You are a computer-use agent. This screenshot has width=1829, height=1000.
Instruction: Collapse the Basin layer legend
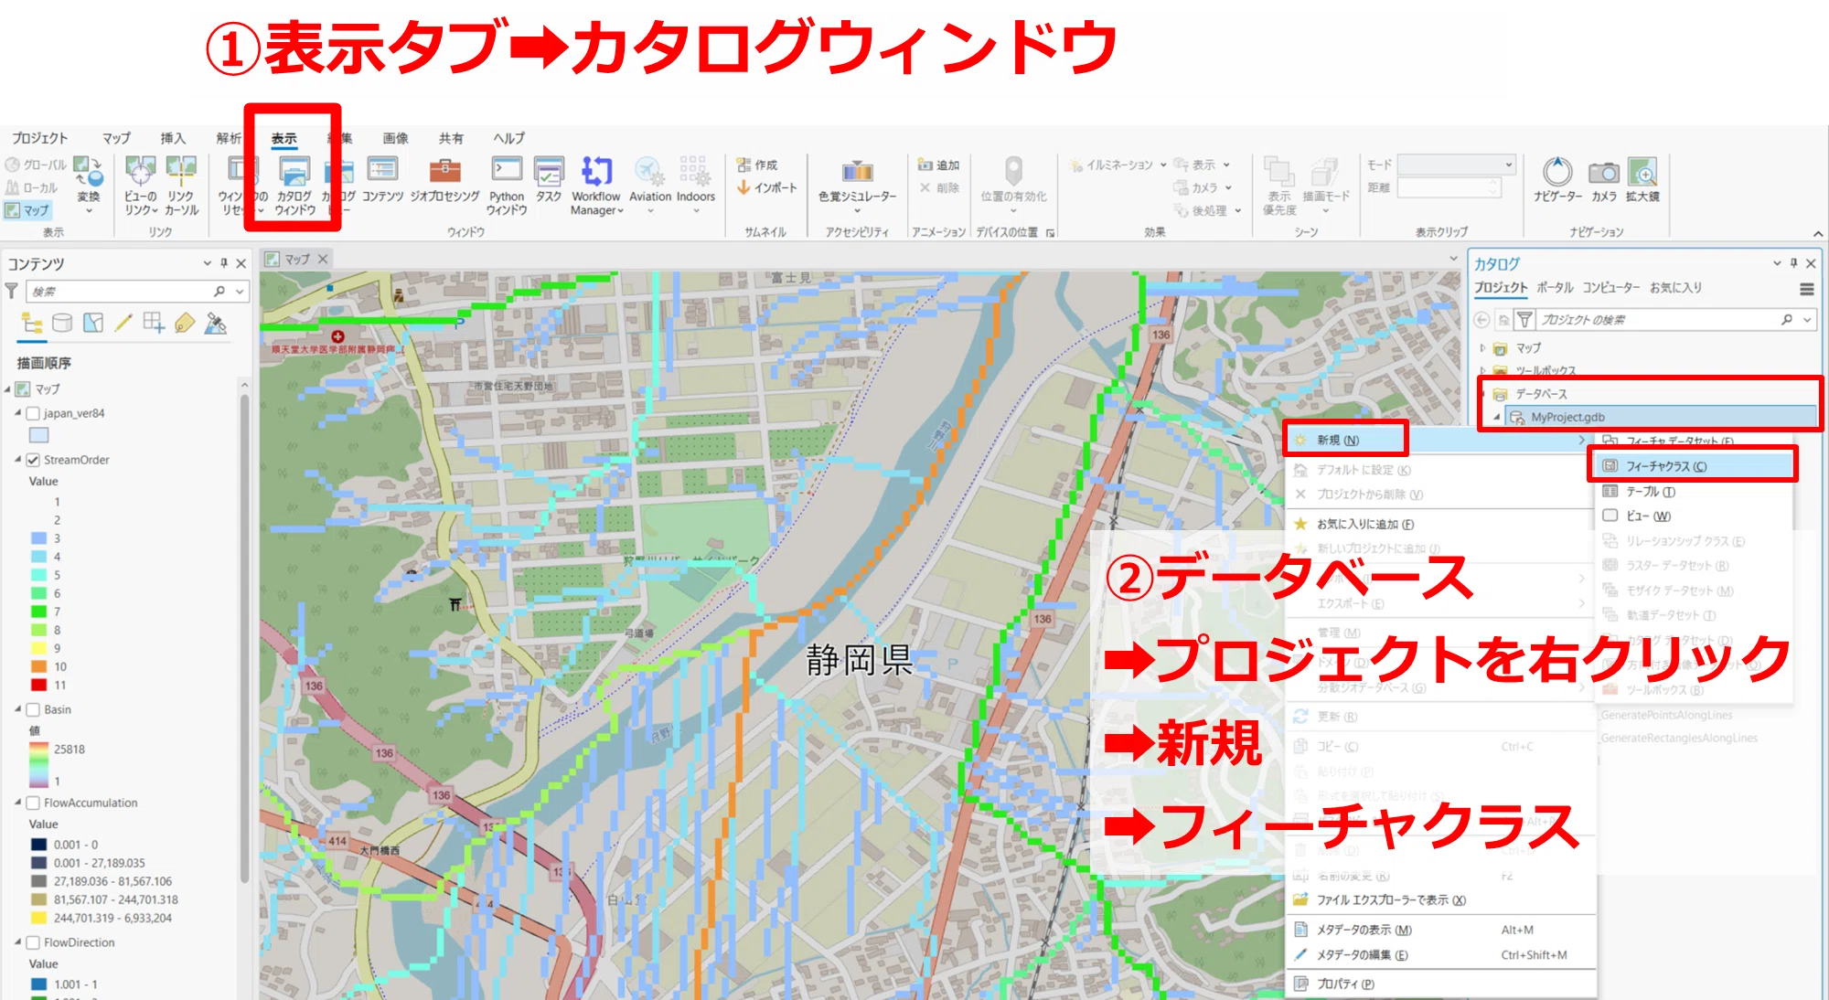[18, 709]
